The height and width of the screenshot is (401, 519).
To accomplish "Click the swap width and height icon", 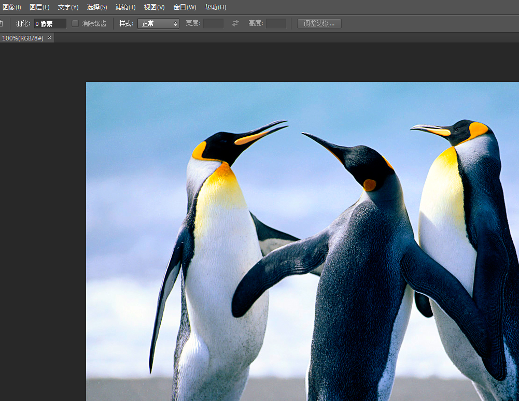I will coord(235,23).
